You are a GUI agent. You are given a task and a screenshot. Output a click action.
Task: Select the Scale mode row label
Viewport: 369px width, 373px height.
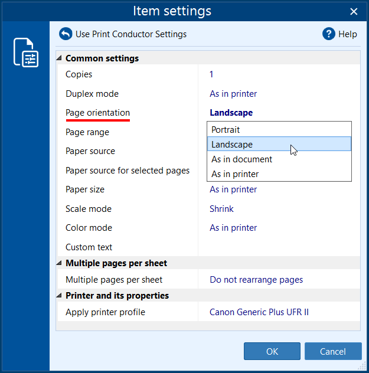point(89,208)
